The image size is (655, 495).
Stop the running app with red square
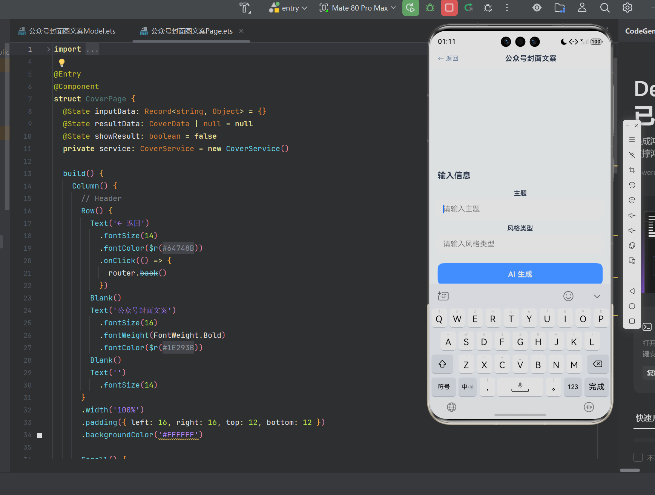pyautogui.click(x=449, y=8)
